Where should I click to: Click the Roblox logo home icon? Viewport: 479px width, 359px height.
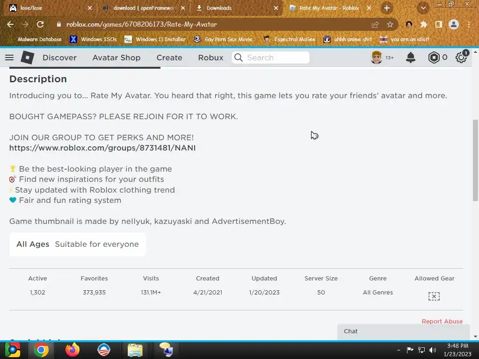[27, 57]
